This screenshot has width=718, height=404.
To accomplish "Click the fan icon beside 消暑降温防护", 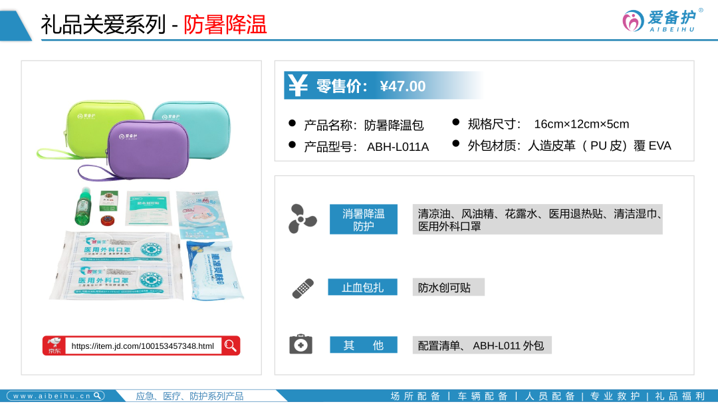I will pos(302,219).
